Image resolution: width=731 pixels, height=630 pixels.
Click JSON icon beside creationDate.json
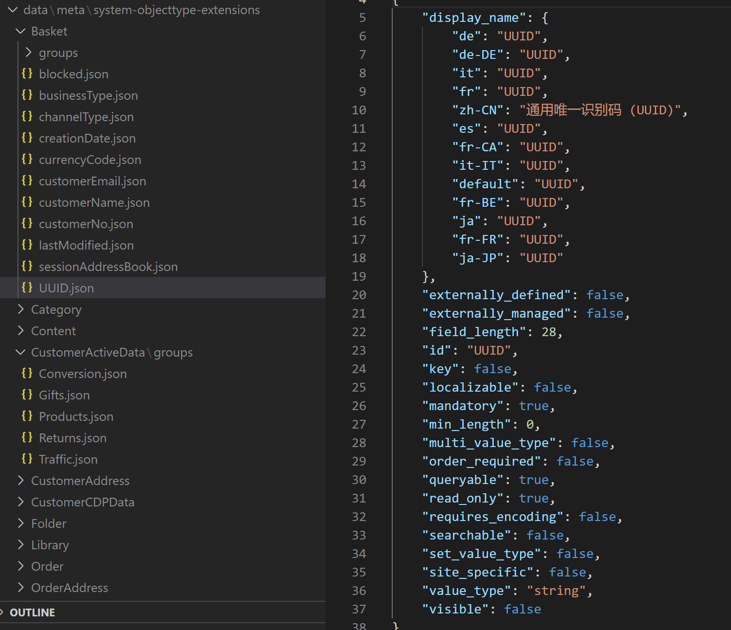point(27,138)
